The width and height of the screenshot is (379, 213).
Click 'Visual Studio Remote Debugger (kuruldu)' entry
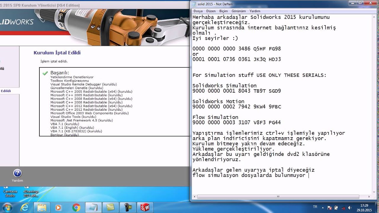pyautogui.click(x=83, y=84)
